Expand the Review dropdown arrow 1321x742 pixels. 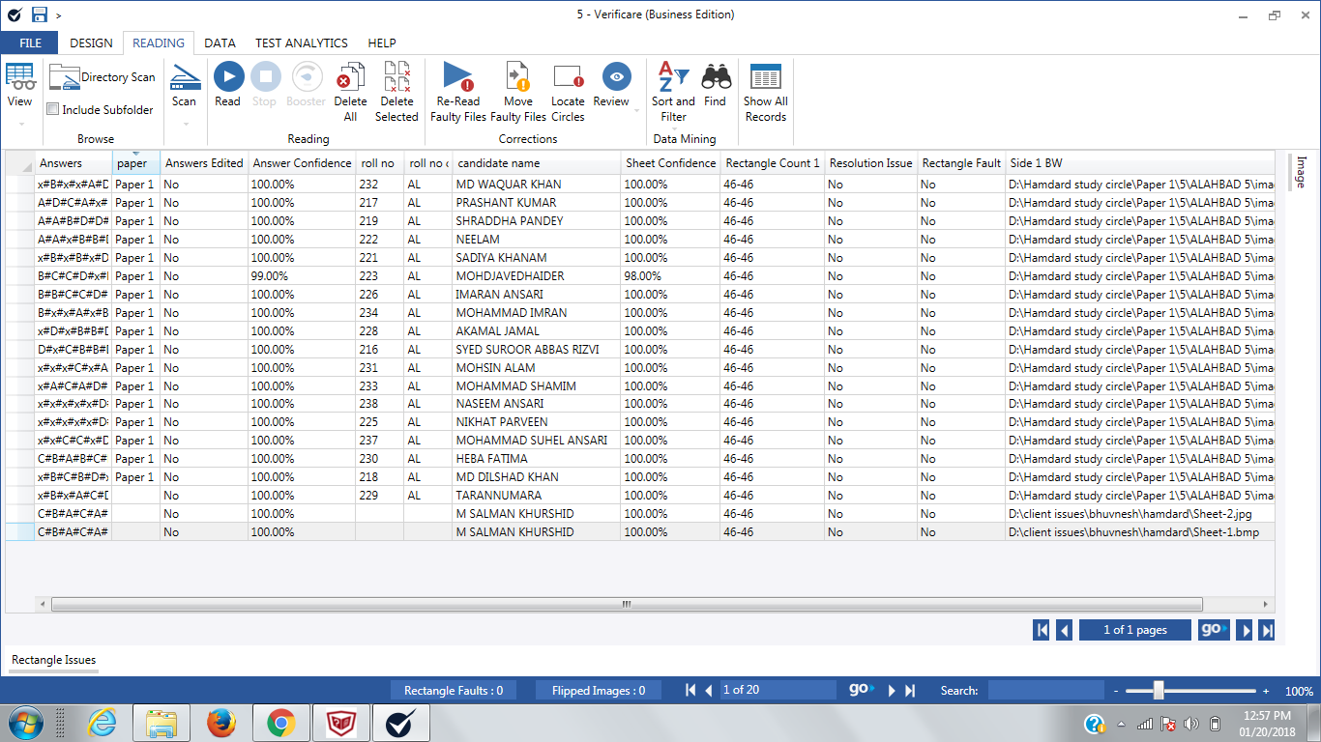coord(636,110)
